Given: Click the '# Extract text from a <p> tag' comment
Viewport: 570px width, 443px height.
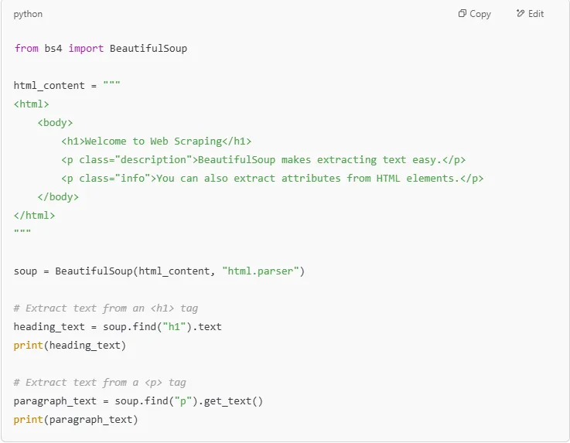Looking at the screenshot, I should click(x=100, y=382).
